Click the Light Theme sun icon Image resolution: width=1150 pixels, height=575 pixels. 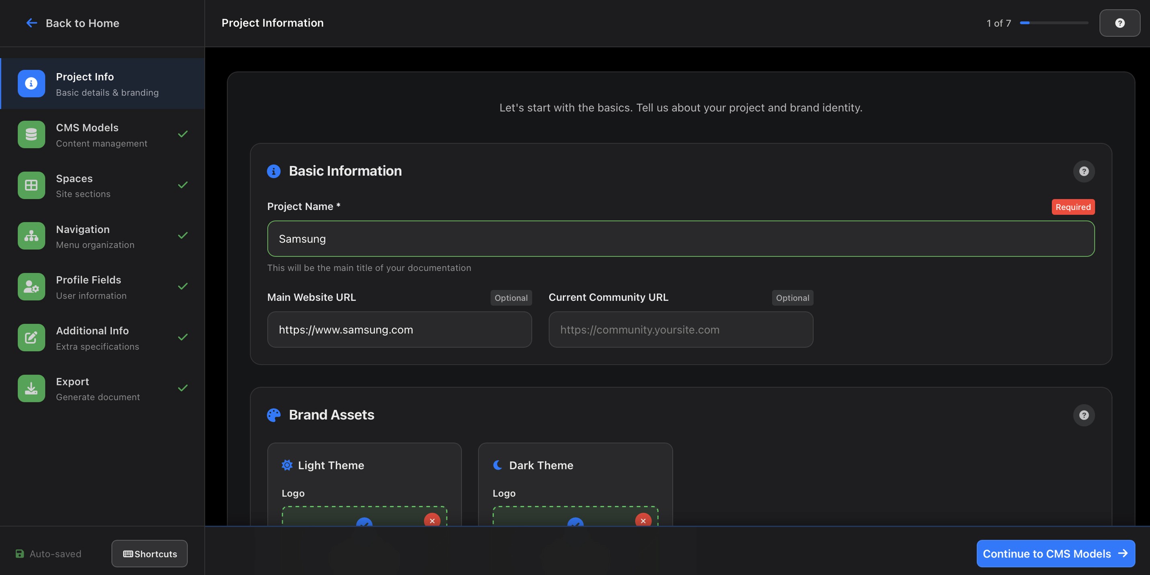(287, 465)
